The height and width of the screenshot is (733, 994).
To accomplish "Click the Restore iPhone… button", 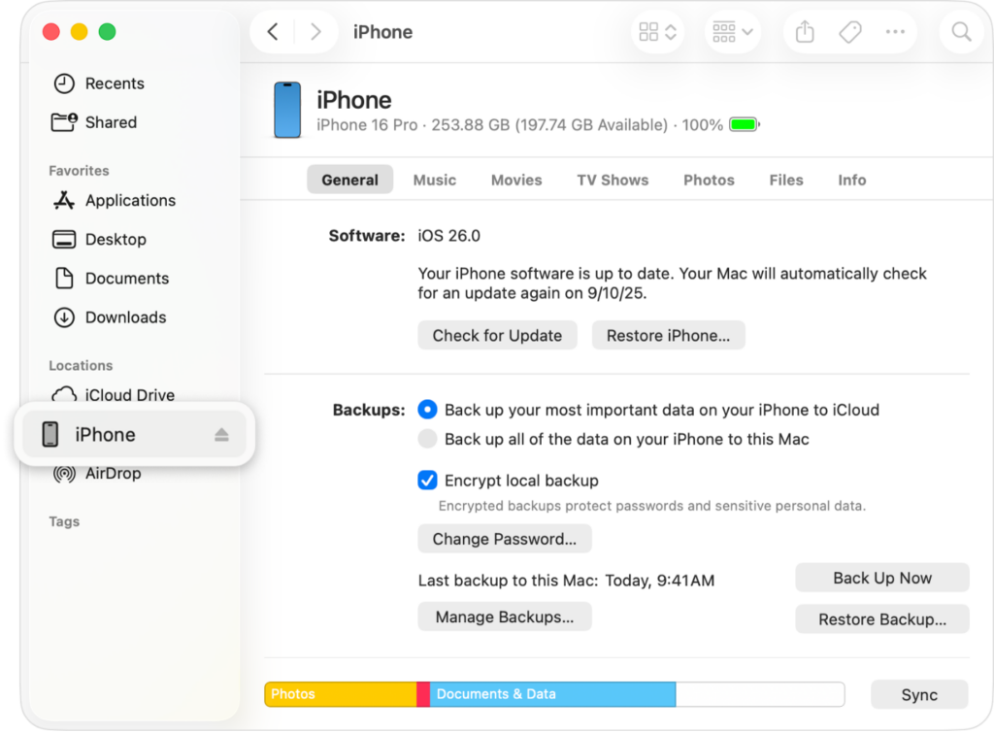I will [668, 335].
